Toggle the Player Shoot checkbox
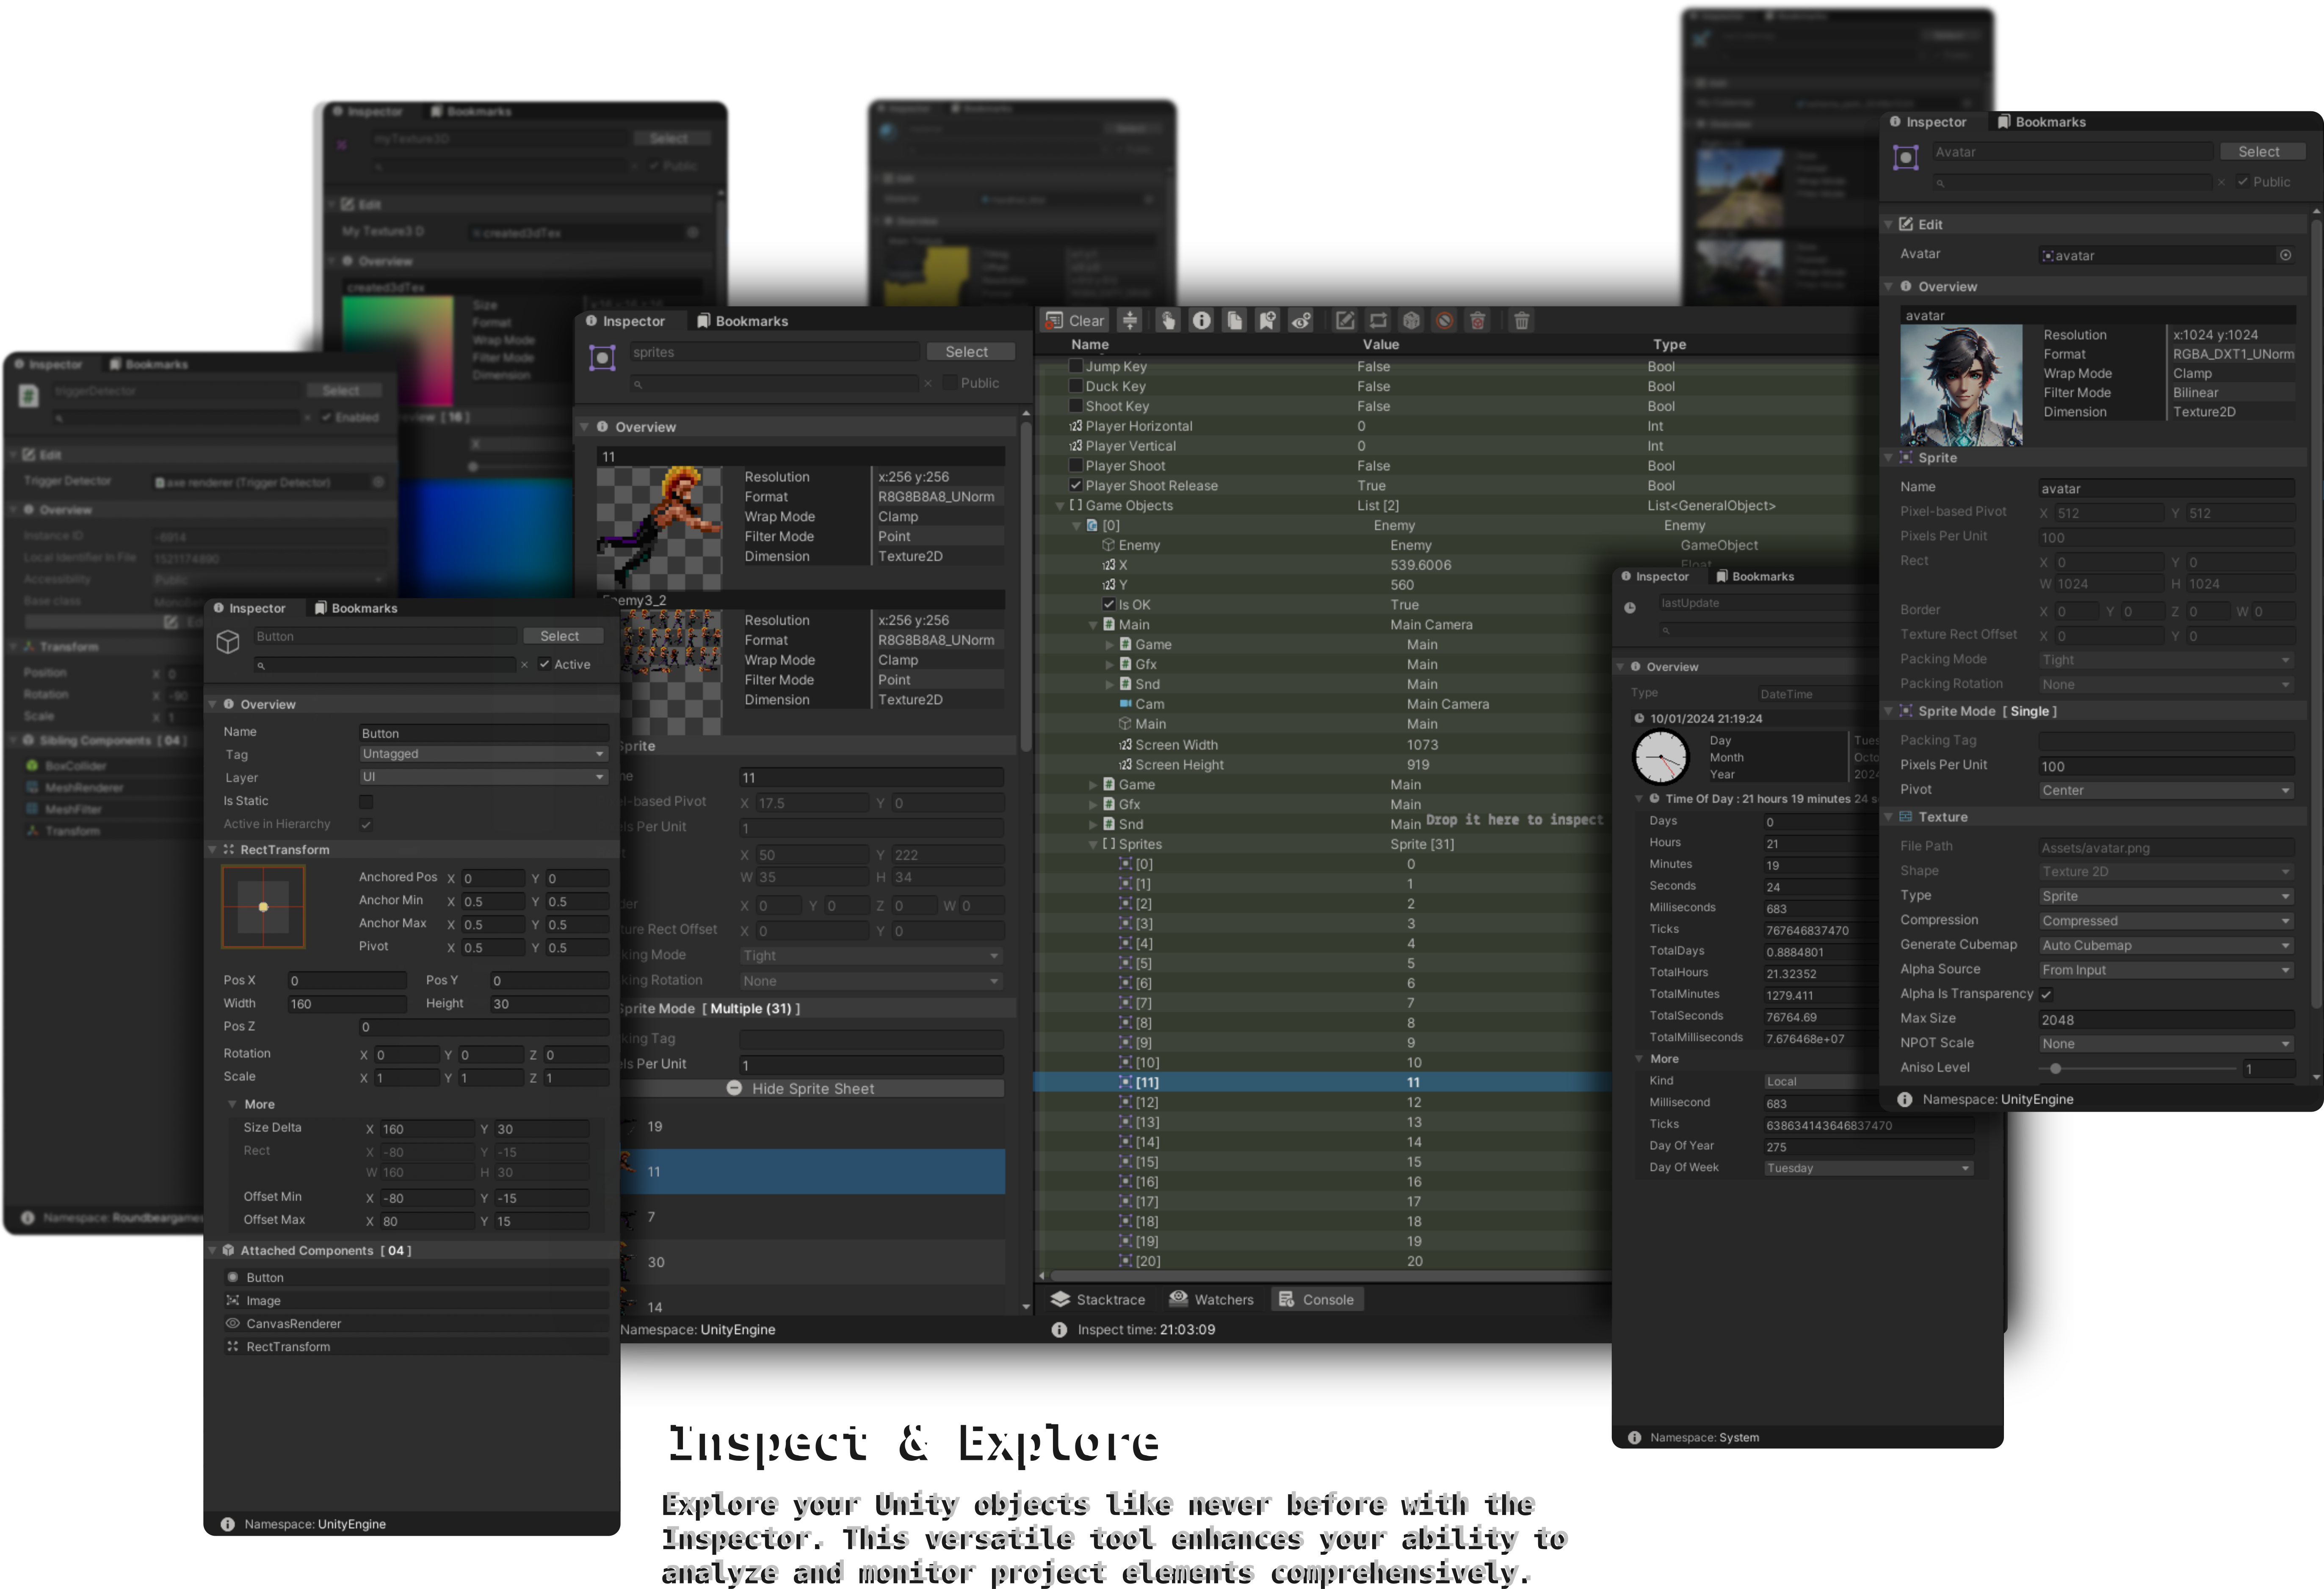2324x1589 pixels. click(x=1076, y=466)
